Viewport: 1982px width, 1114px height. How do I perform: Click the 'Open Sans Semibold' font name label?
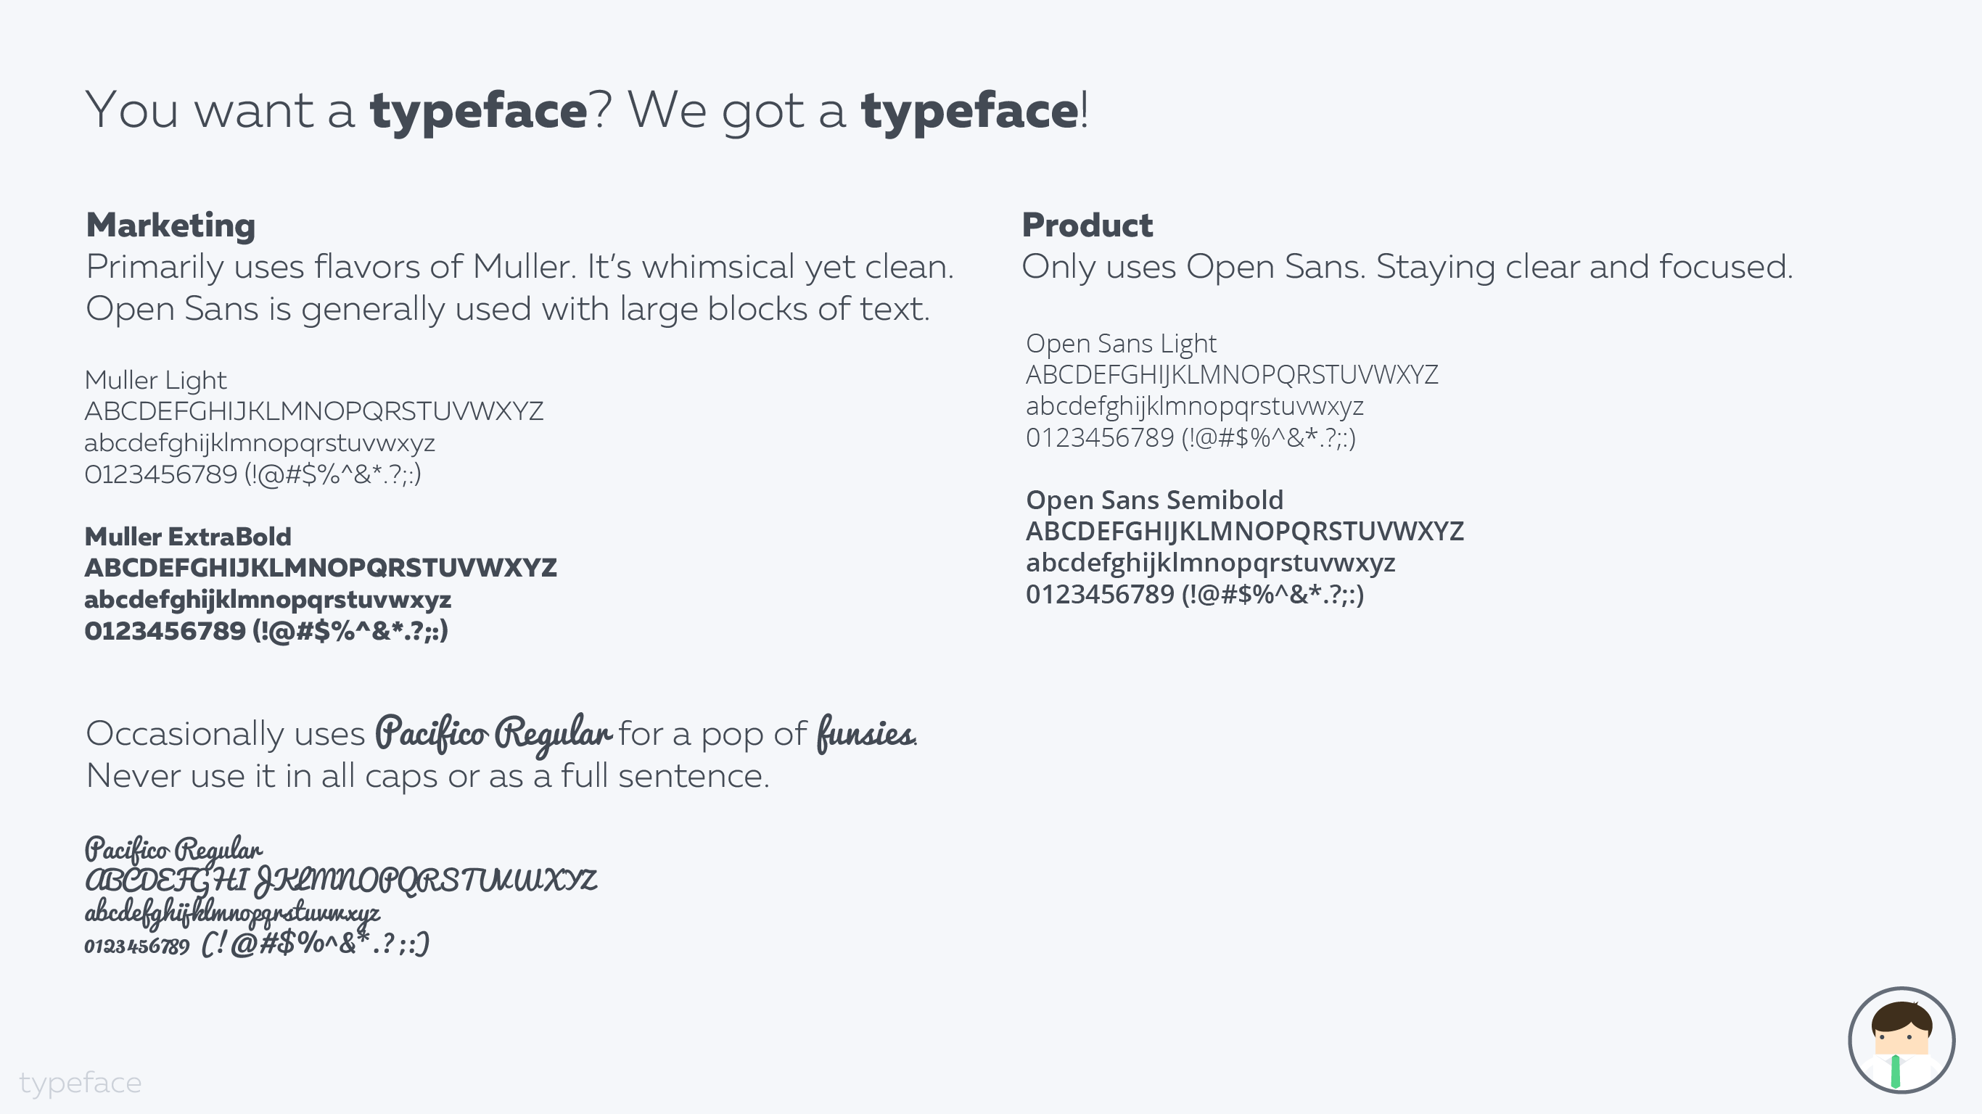click(x=1154, y=500)
